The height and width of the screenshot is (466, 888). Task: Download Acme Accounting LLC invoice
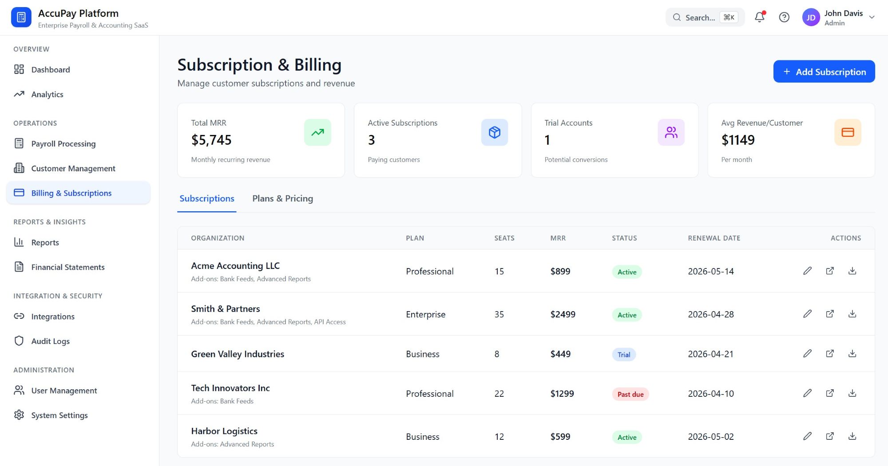coord(852,271)
